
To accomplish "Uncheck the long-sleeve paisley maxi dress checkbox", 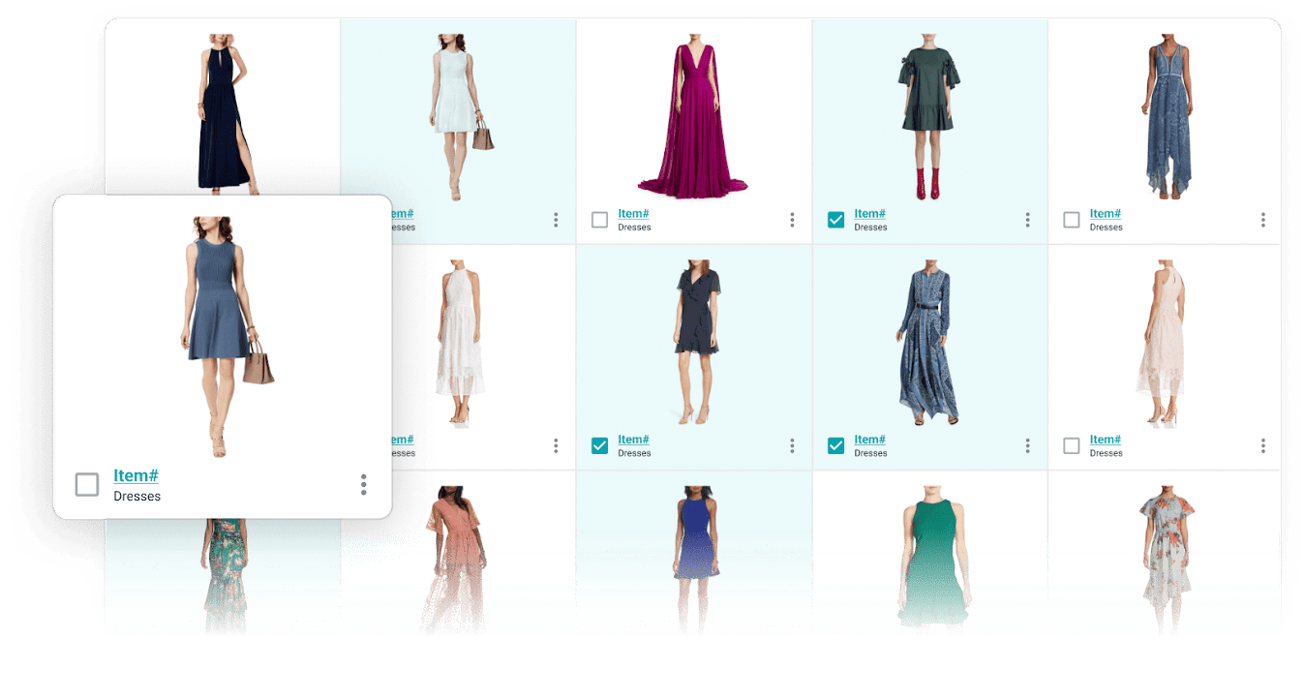I will click(836, 445).
